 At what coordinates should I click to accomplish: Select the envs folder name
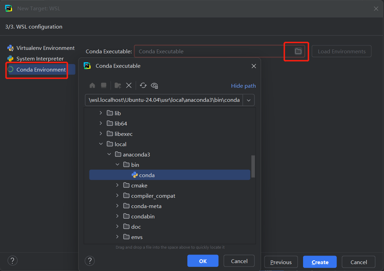(137, 237)
